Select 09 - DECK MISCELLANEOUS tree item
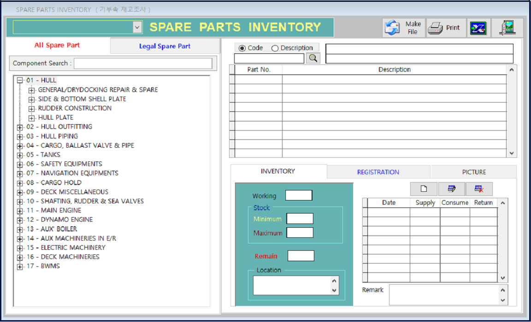Screen dimensions: 531x322 [67, 192]
